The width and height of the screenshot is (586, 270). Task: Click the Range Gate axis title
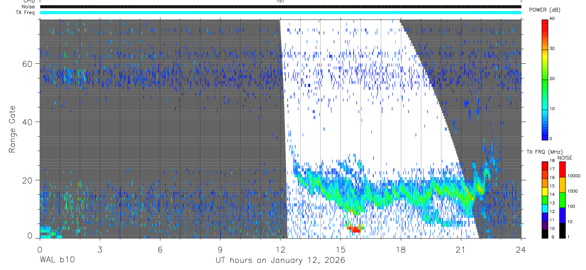tap(13, 129)
